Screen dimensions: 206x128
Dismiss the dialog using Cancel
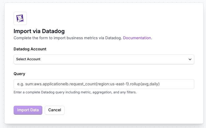55,110
